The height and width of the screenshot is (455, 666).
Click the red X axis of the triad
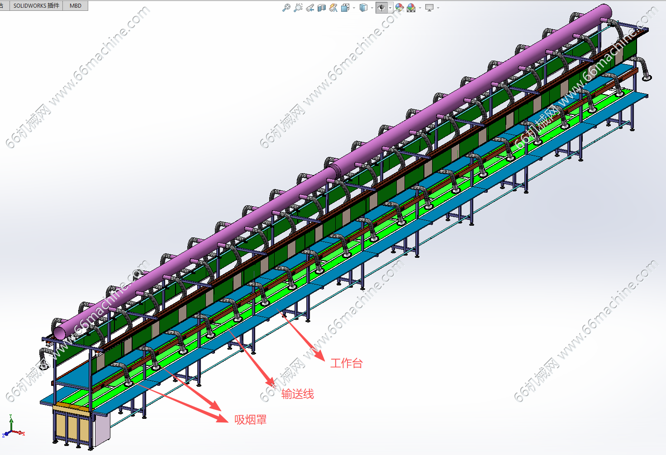pos(19,433)
